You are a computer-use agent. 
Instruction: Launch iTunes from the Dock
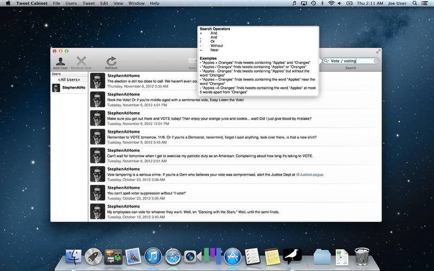[x=153, y=256]
